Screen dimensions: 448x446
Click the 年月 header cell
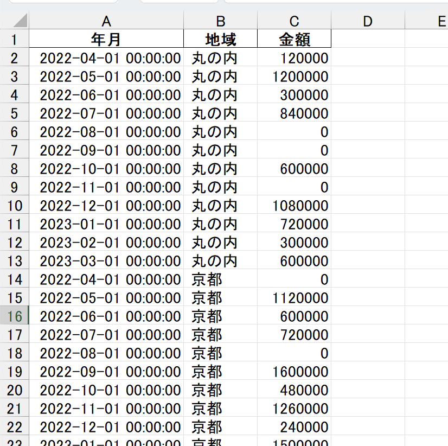coord(106,39)
